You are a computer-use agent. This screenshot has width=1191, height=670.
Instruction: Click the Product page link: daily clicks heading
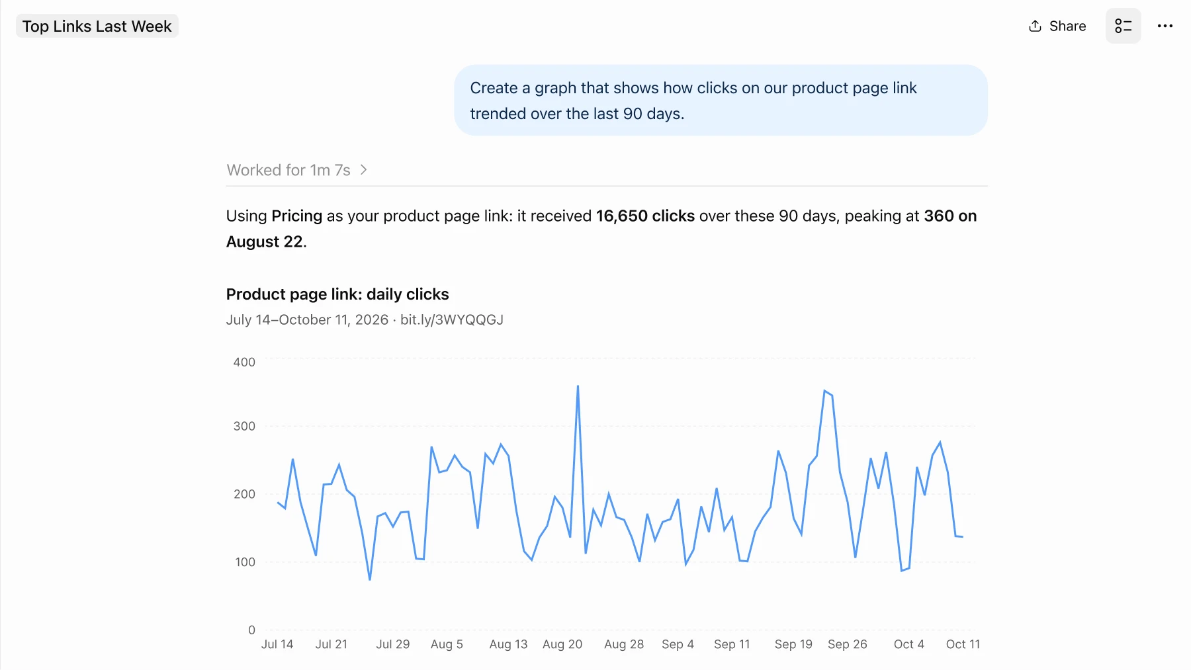[x=337, y=294]
